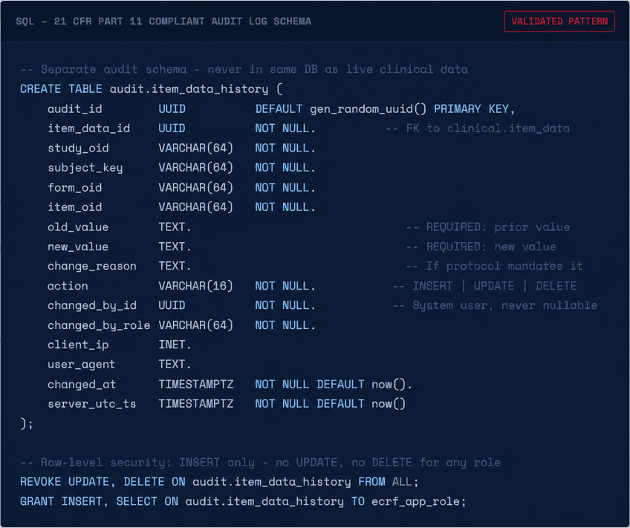Click the 'INSERT | UPDATE | DELETE' comment
This screenshot has height=528, width=630.
coord(484,286)
